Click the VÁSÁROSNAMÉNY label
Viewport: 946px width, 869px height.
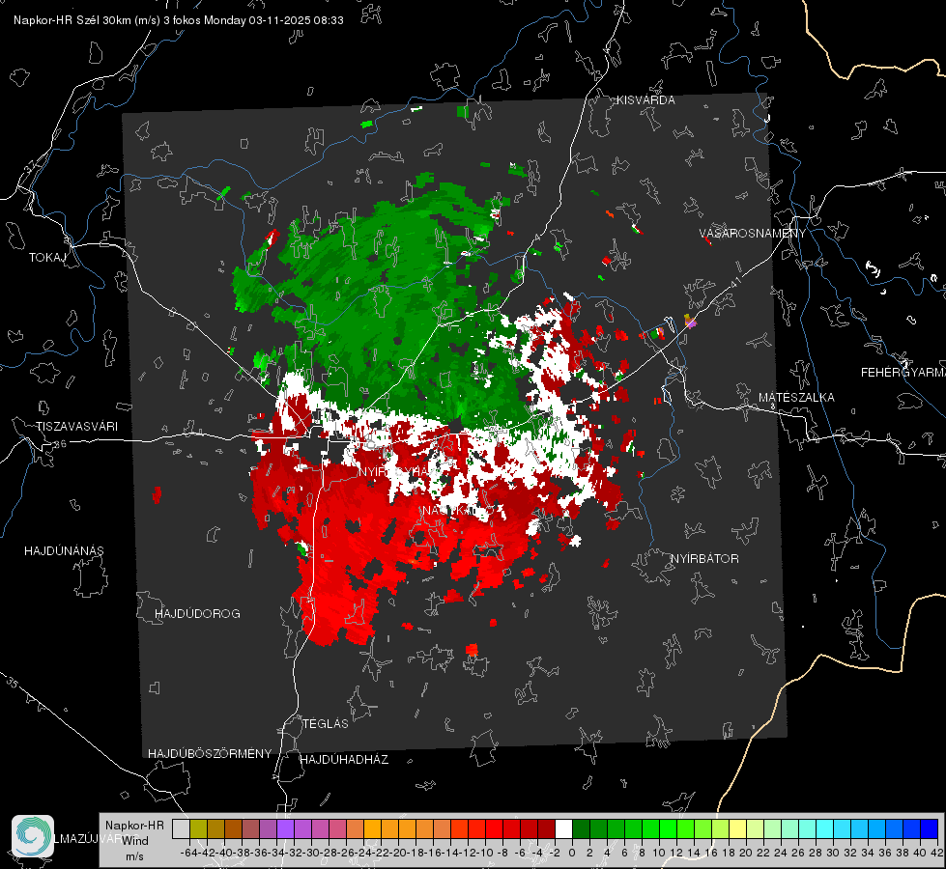pos(753,234)
